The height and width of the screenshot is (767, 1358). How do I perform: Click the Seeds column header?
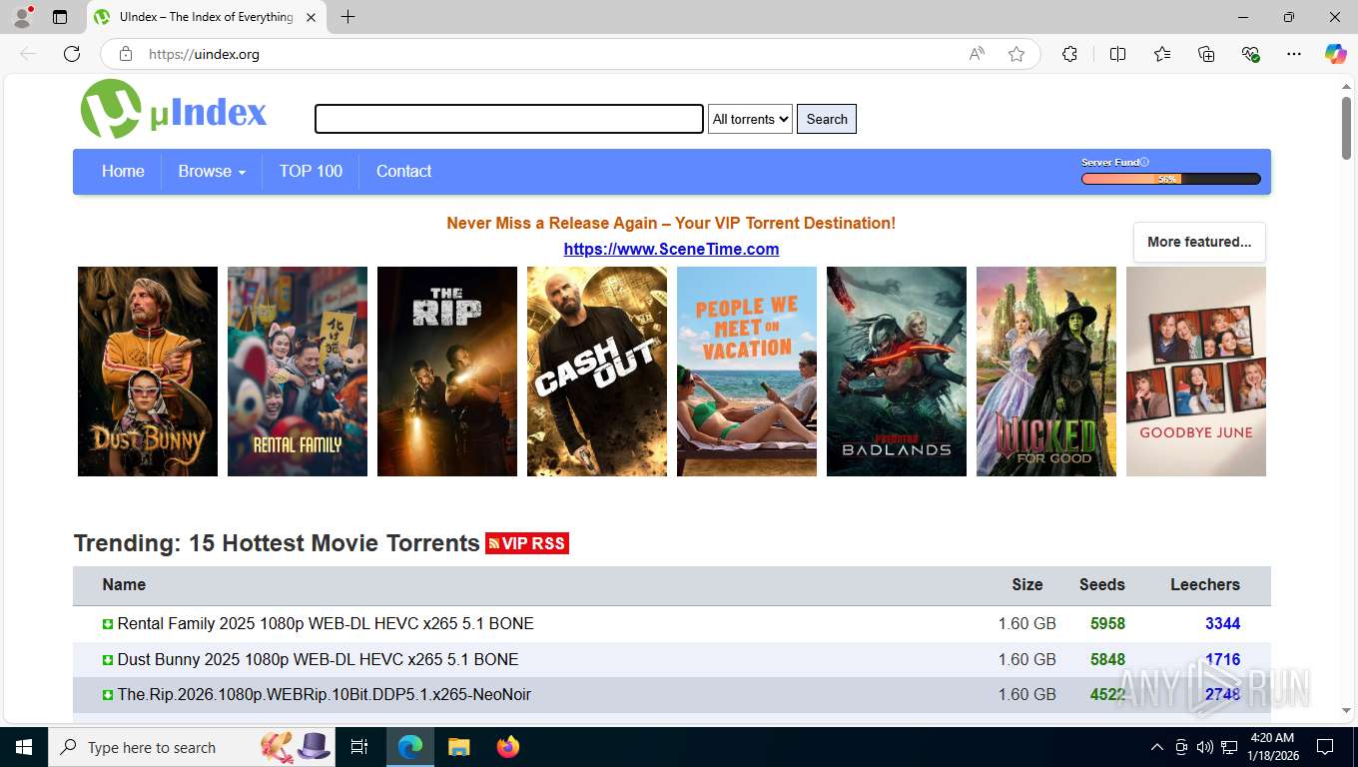(x=1101, y=585)
